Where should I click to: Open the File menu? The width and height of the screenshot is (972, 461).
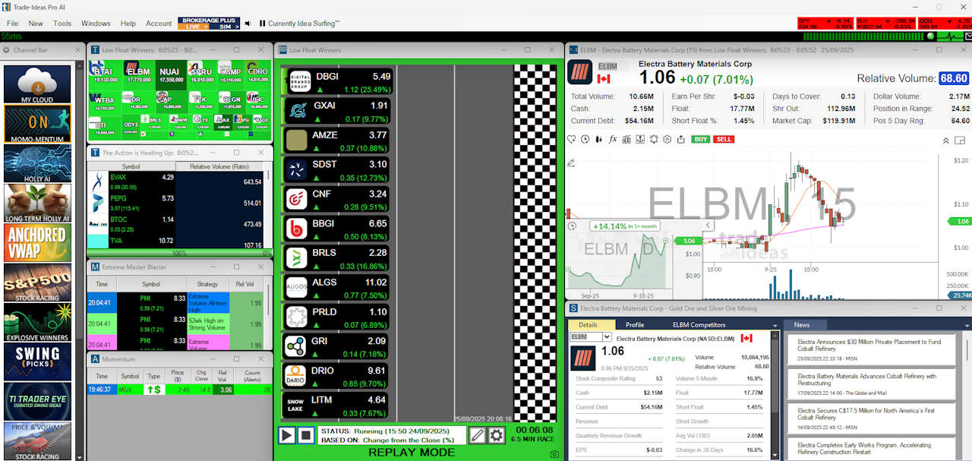(12, 24)
